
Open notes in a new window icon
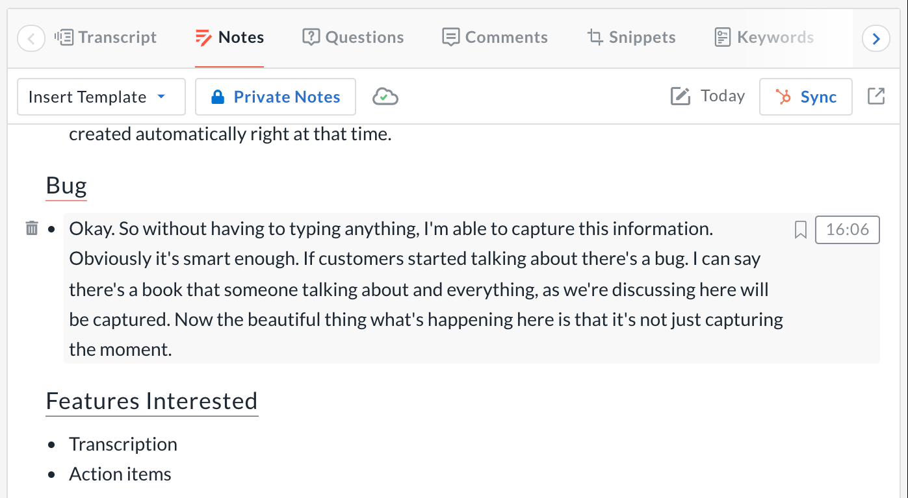tap(876, 96)
